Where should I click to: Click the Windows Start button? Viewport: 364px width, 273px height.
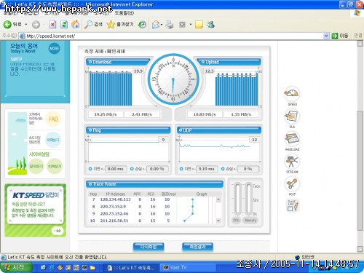(16, 267)
